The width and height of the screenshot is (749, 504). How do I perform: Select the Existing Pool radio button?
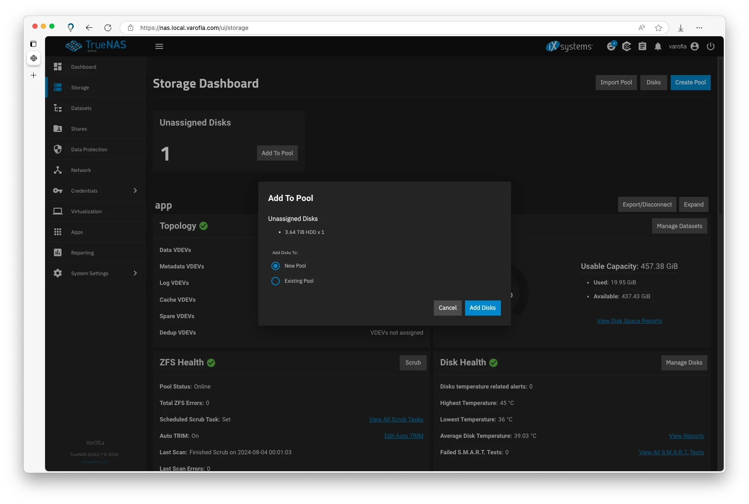coord(276,281)
